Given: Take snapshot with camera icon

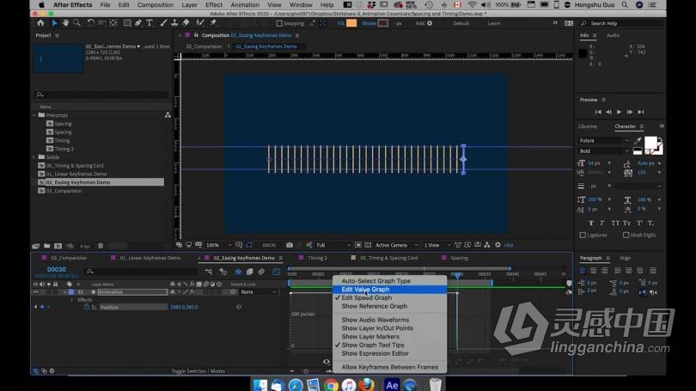Looking at the screenshot, I should pos(290,245).
